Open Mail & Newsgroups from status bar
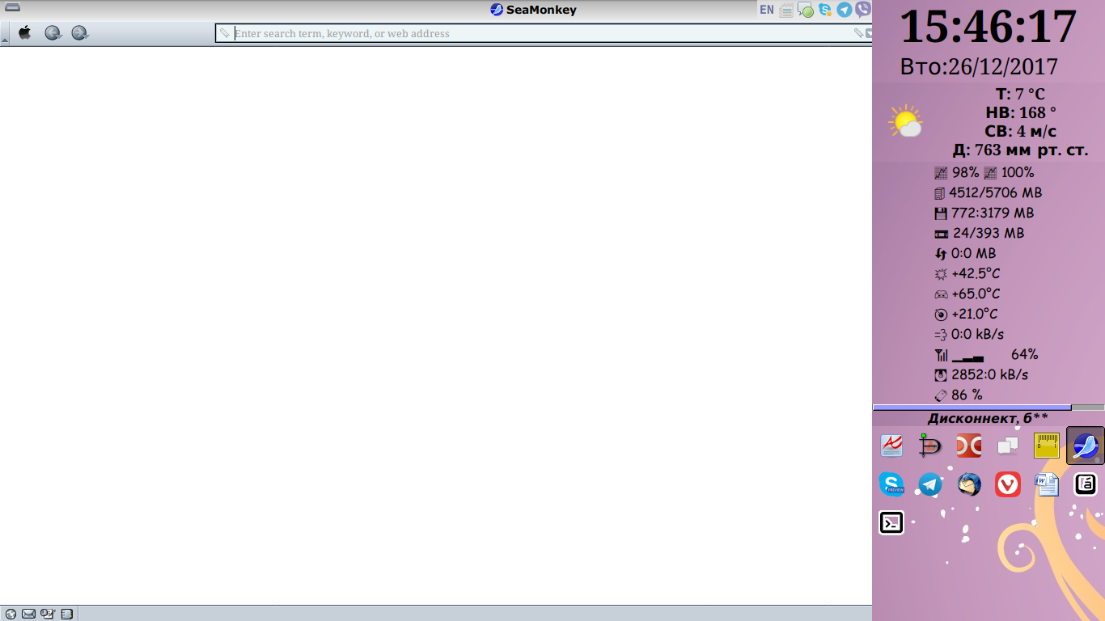The height and width of the screenshot is (621, 1105). 28,614
